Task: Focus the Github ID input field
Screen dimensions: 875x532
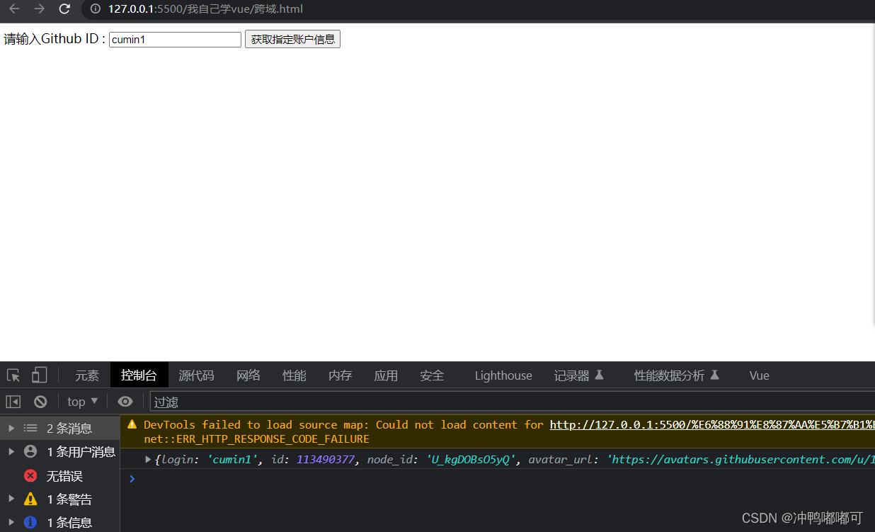Action: point(175,40)
